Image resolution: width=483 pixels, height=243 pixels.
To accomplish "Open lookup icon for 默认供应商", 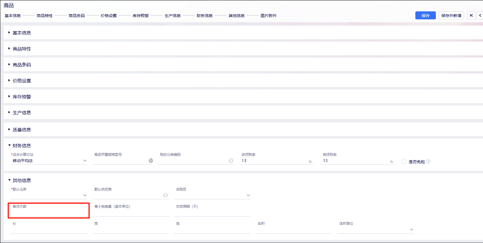I will 165,196.
